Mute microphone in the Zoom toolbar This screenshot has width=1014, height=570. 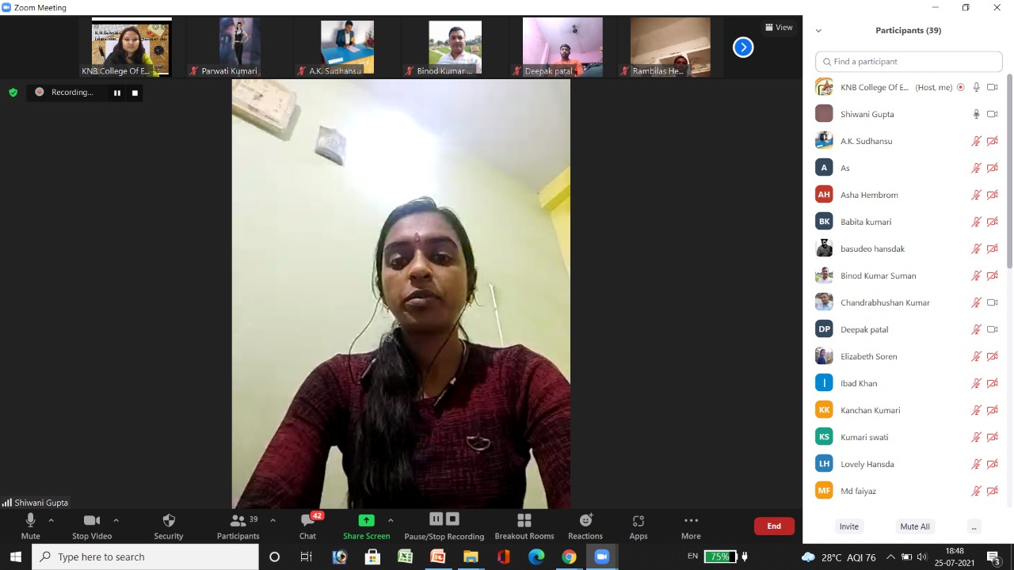coord(30,526)
